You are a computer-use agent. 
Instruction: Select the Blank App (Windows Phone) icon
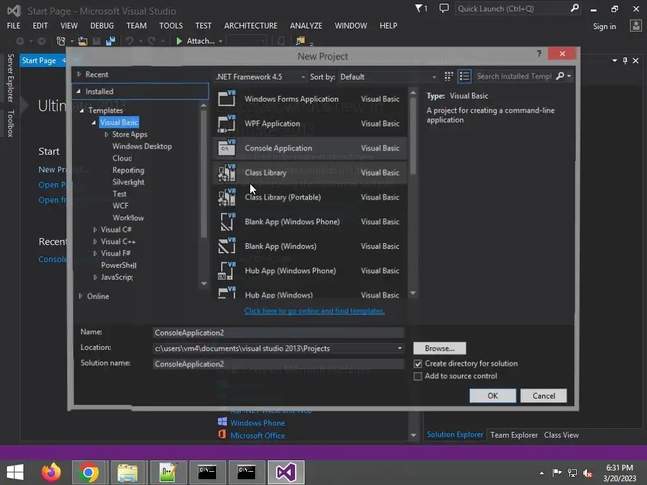(227, 222)
